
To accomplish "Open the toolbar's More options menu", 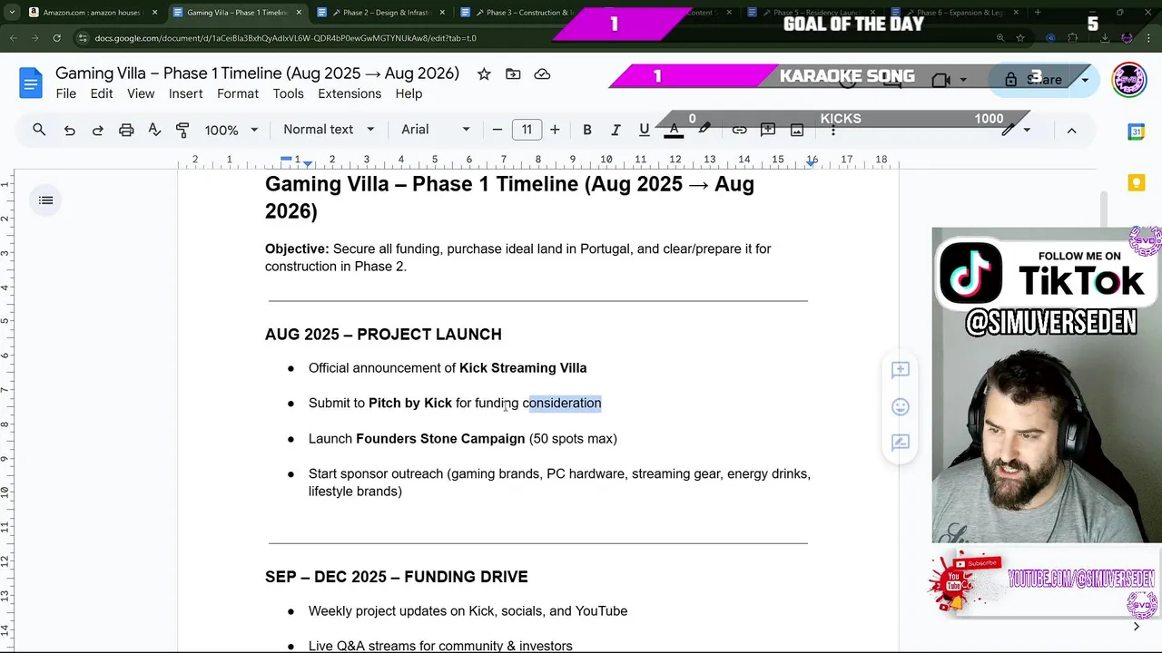I will [x=833, y=130].
